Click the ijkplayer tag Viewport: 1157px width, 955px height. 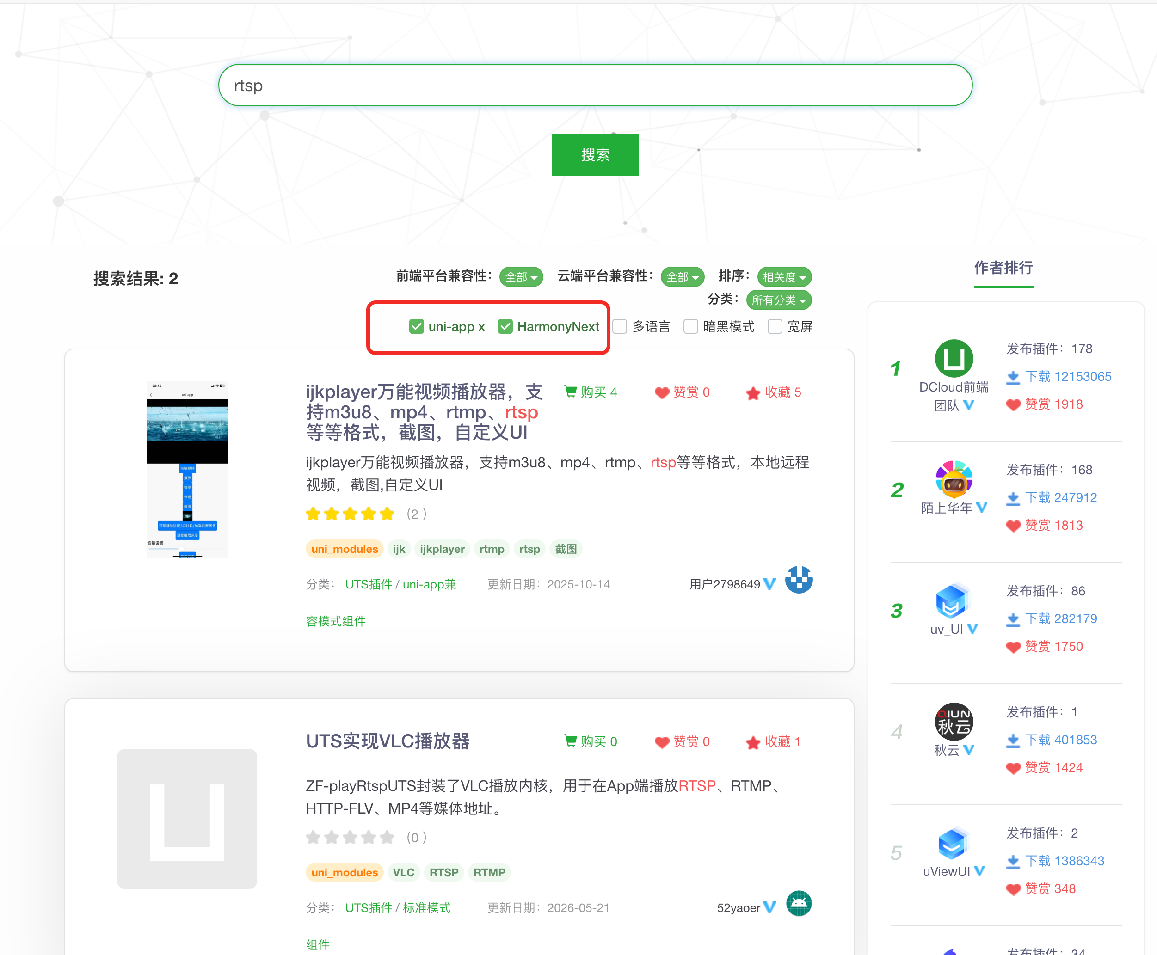point(442,549)
